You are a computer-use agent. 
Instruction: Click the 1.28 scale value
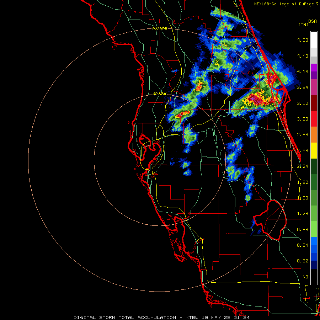pos(303,214)
